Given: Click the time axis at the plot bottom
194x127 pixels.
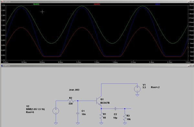Looking at the screenshot, I should (97, 62).
